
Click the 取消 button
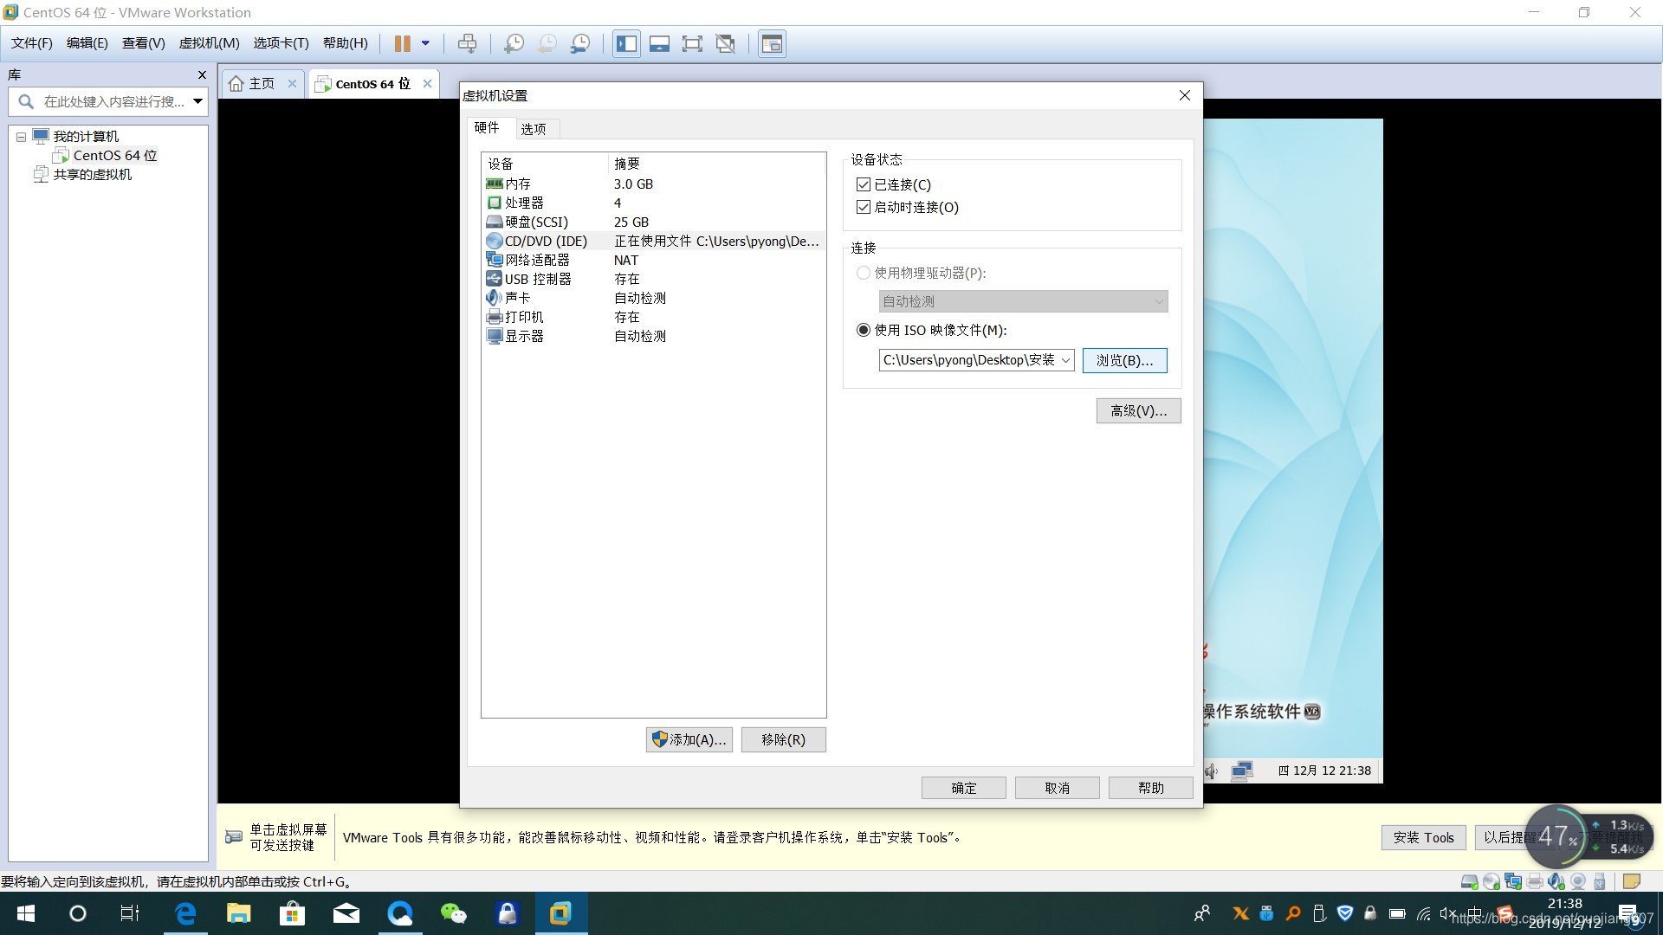[x=1057, y=788]
